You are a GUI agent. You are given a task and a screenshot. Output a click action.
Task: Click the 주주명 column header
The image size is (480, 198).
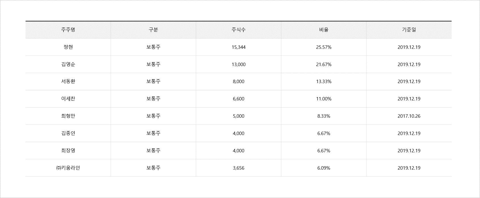pos(68,30)
